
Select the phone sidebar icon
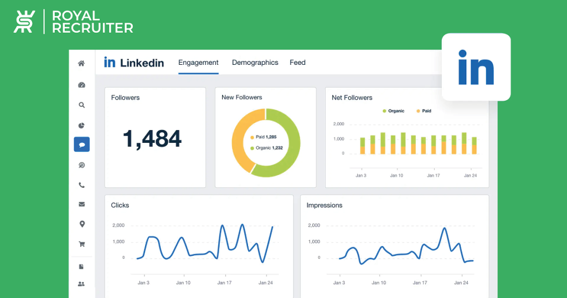82,185
